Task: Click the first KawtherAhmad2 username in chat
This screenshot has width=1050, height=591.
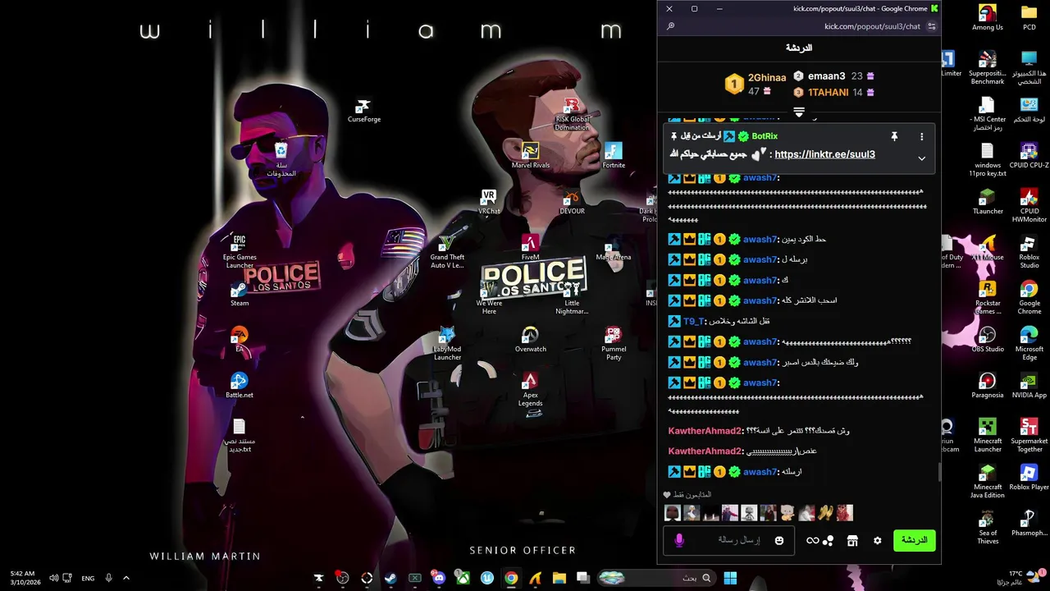Action: (x=705, y=431)
